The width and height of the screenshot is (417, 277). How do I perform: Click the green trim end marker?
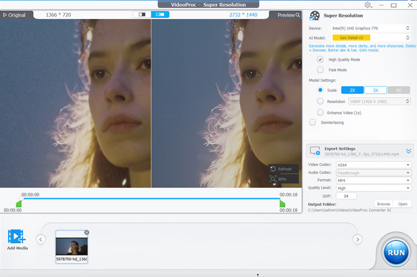click(283, 204)
